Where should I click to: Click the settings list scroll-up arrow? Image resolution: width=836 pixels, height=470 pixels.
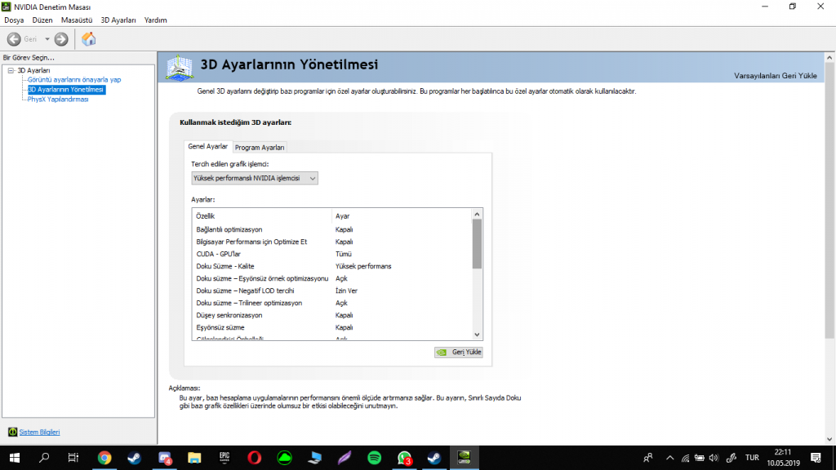tap(477, 215)
